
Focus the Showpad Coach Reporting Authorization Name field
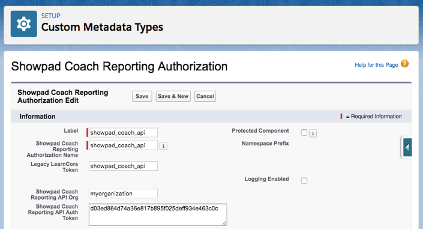coord(123,145)
